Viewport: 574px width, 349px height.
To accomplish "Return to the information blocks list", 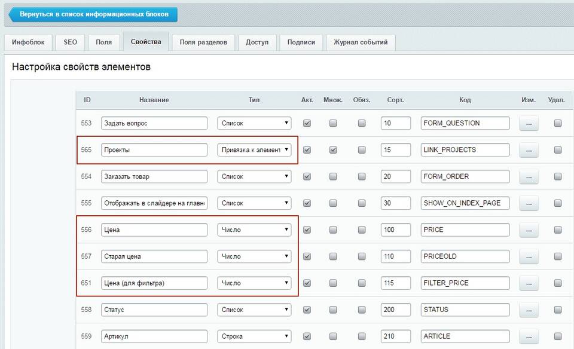I will pos(93,14).
